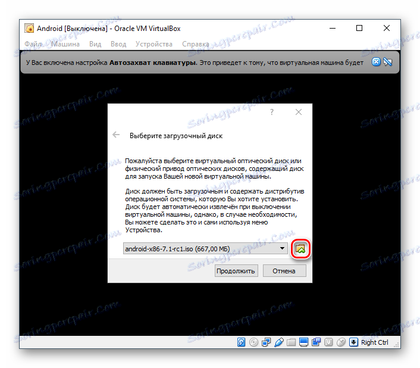
Task: Open the Ввод menu
Action: (118, 44)
